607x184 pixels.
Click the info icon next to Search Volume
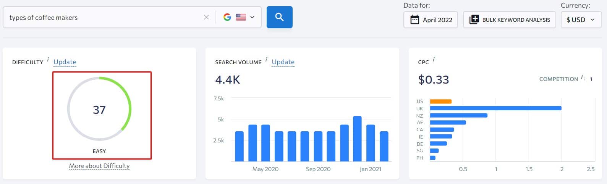point(266,60)
